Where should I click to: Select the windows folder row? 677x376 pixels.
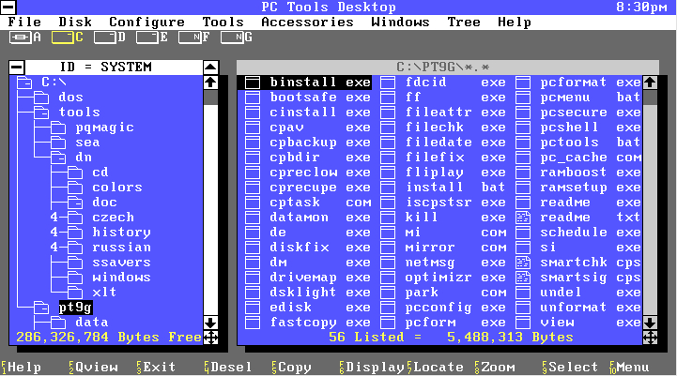[x=109, y=278]
